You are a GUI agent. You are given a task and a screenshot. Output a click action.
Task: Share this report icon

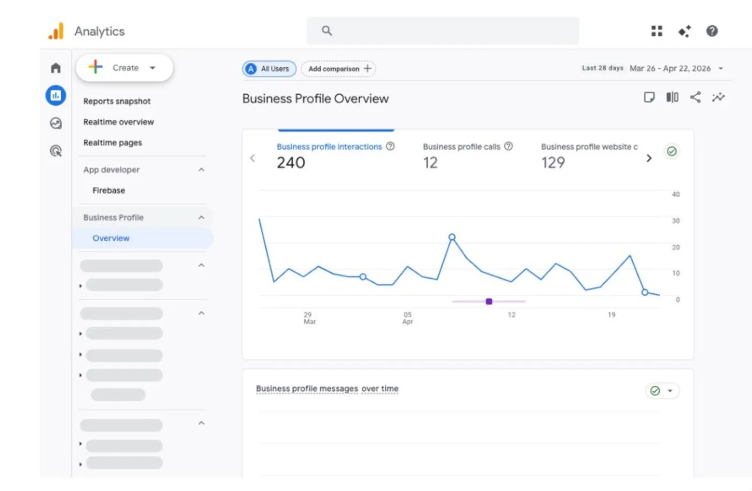click(x=696, y=97)
